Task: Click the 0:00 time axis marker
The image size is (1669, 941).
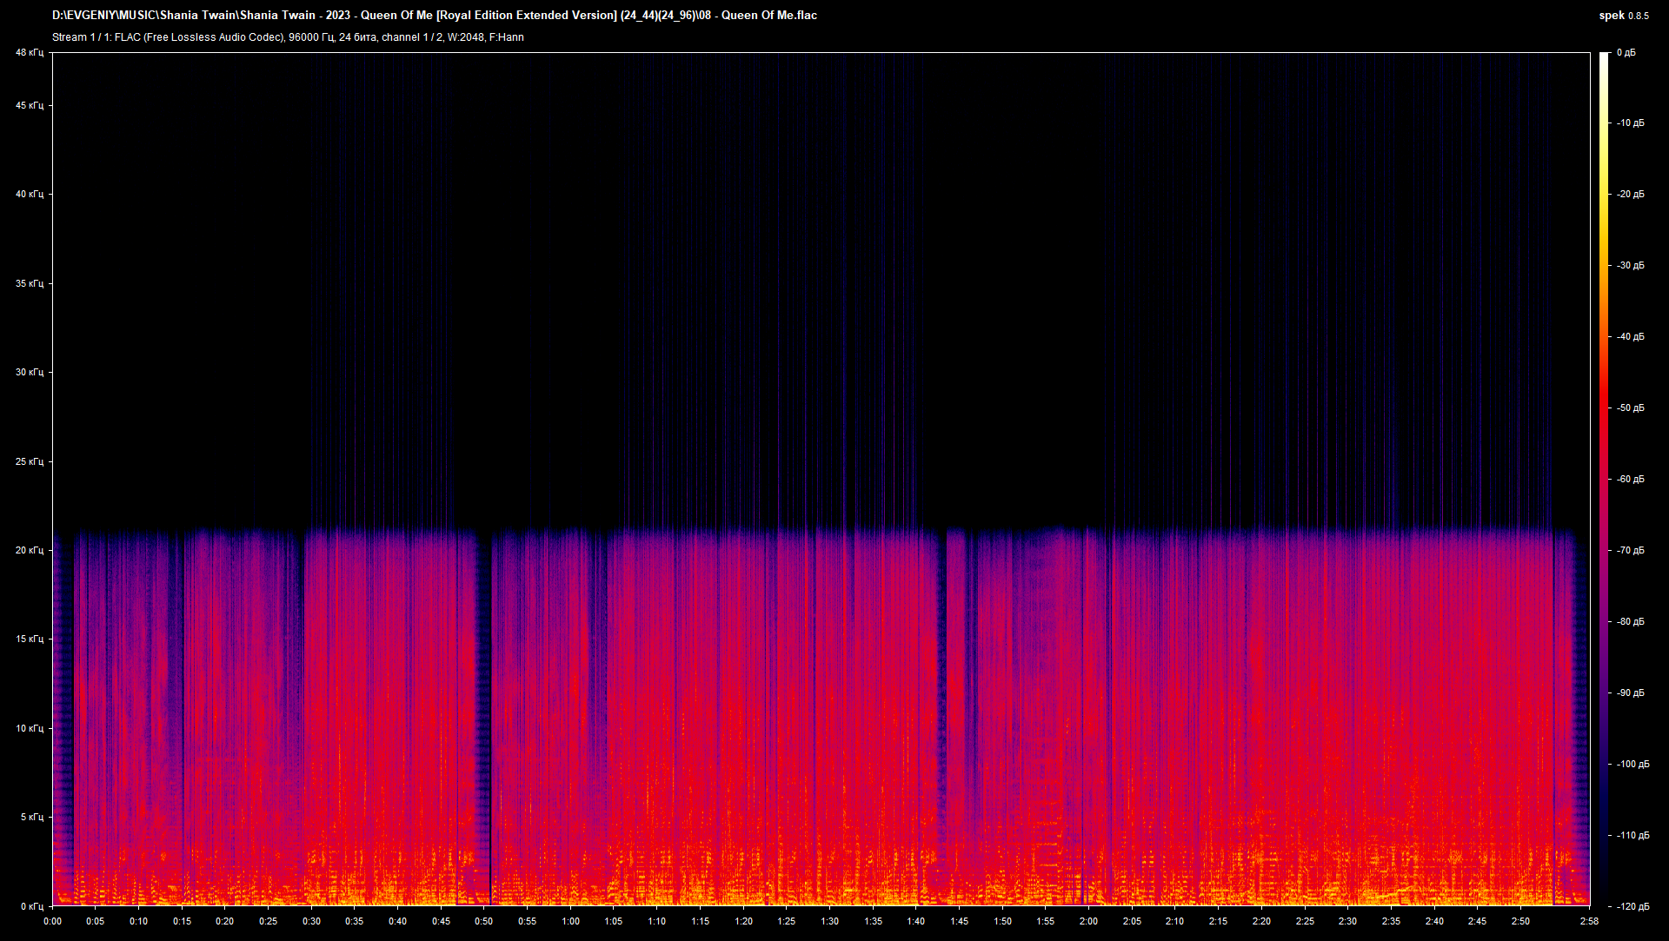Action: (52, 921)
